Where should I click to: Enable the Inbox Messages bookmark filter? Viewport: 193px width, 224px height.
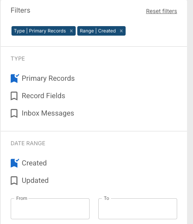tap(14, 113)
